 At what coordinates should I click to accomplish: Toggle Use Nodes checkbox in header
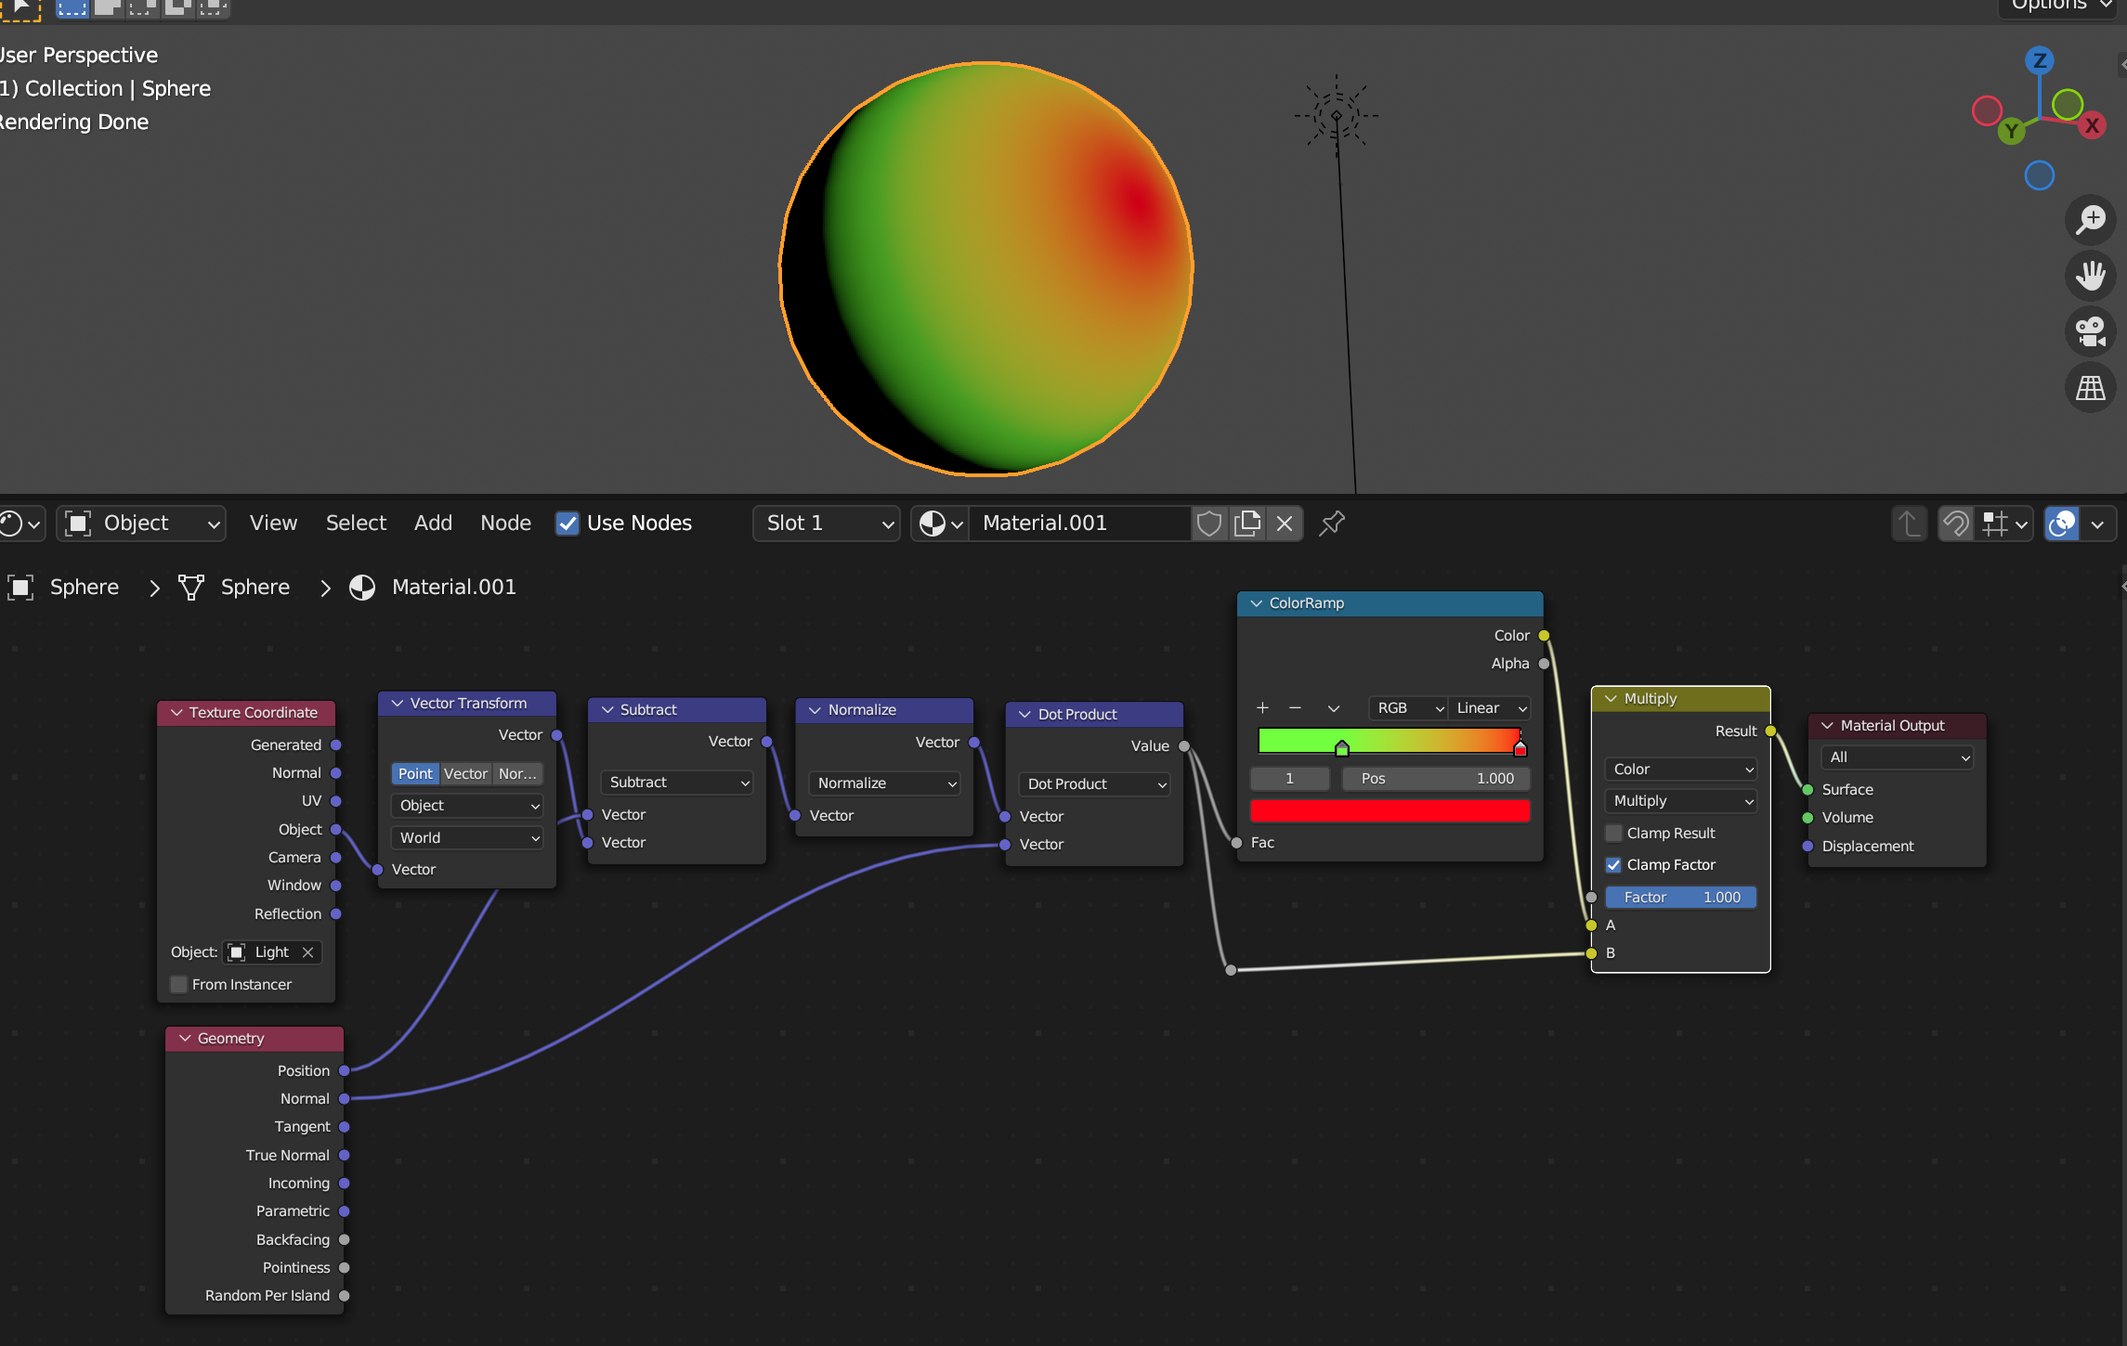tap(566, 524)
